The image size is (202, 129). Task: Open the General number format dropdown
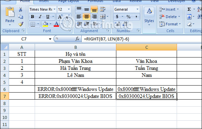[137, 9]
